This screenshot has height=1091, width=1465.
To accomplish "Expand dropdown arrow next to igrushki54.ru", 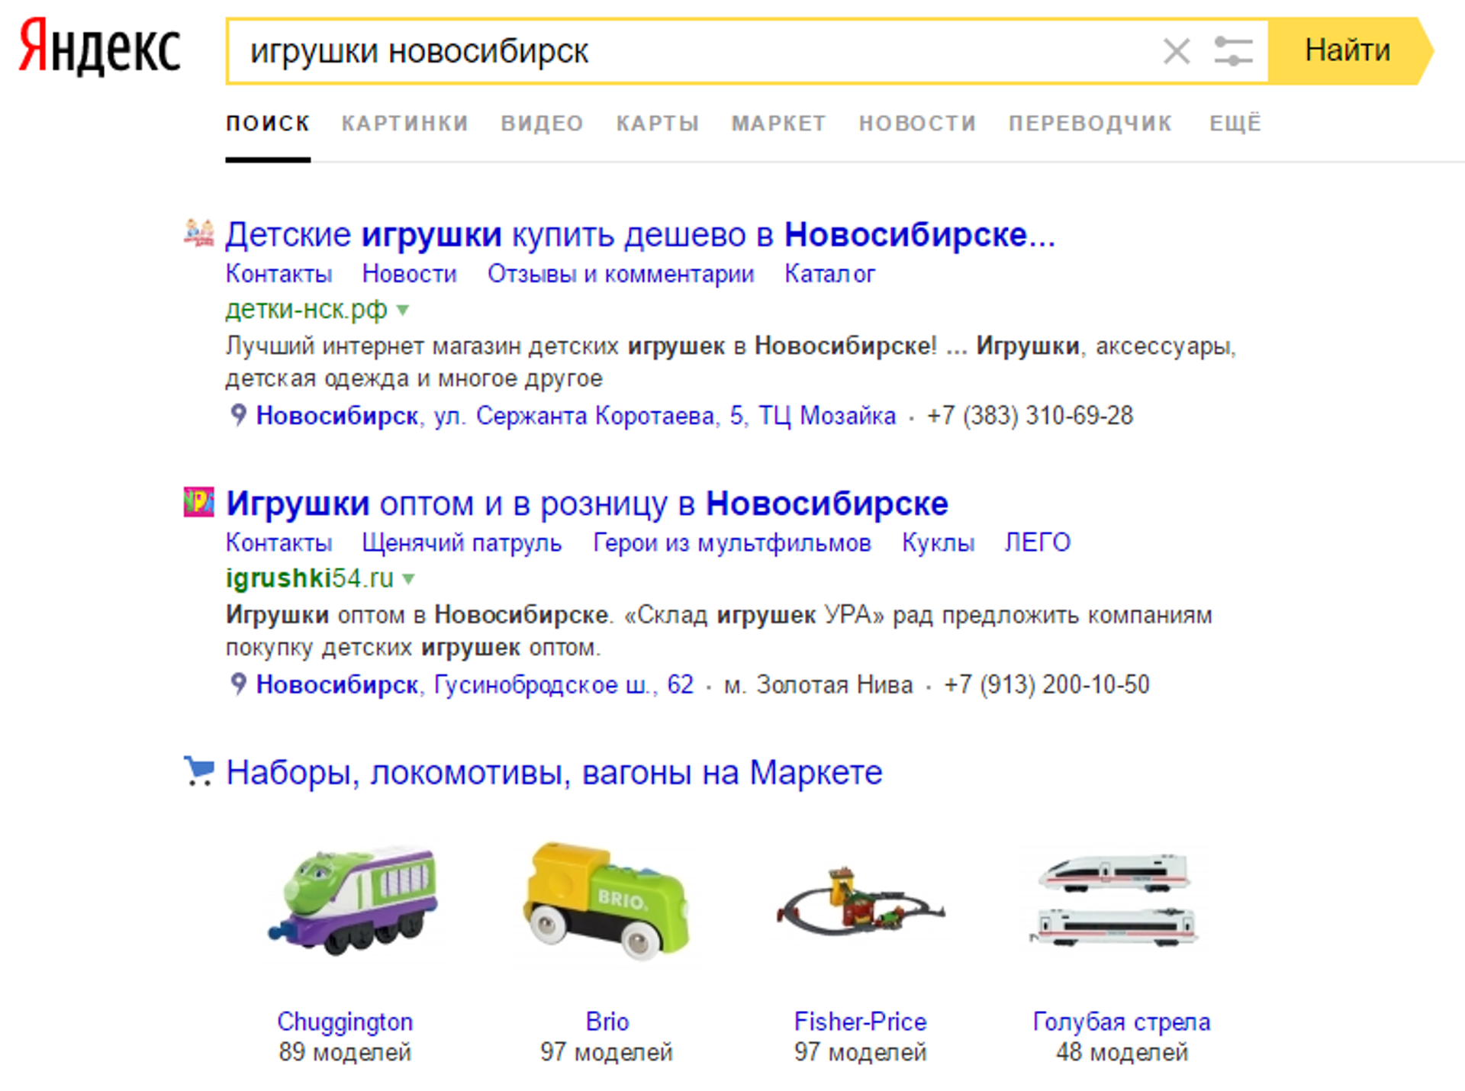I will click(409, 579).
